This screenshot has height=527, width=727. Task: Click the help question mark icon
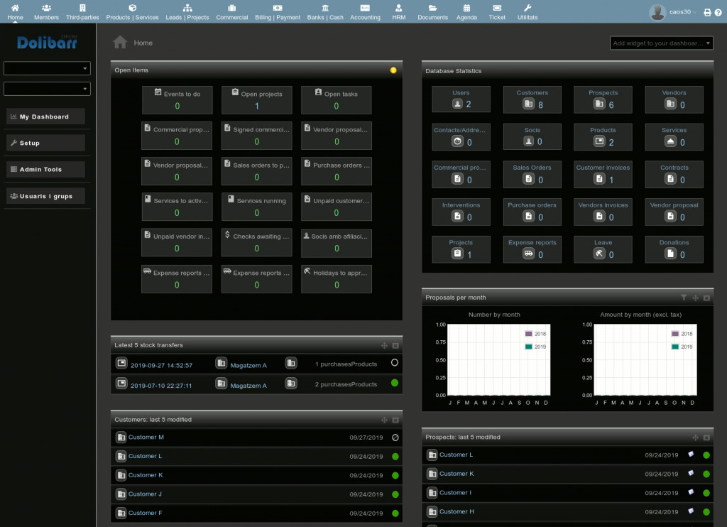(718, 13)
